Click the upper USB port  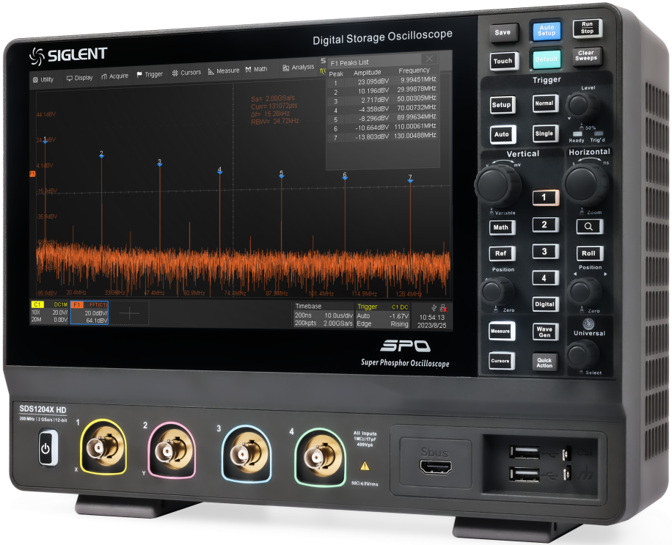524,453
